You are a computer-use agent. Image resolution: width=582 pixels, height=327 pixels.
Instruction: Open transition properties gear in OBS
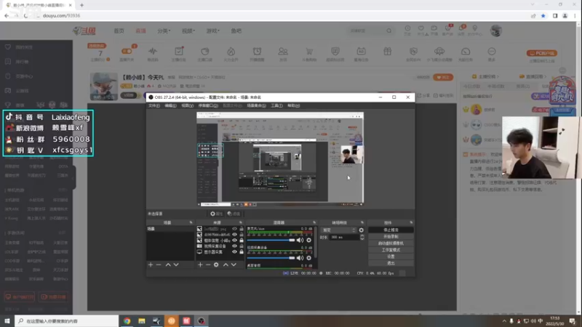click(361, 230)
